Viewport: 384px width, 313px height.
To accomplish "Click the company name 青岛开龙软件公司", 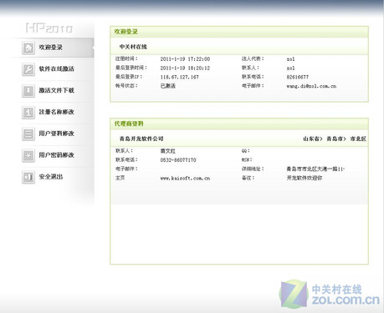I will tap(141, 139).
